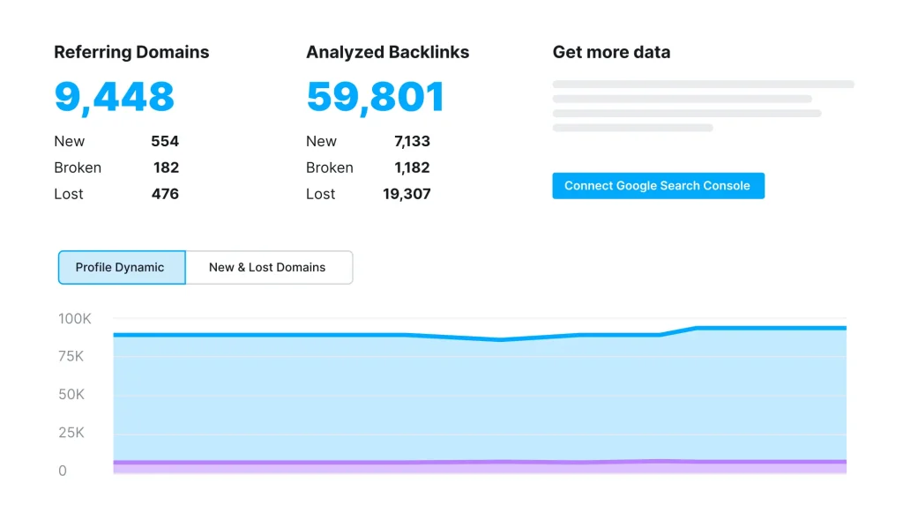The image size is (903, 527).
Task: Click the Referring Domains total of 9,448
Action: click(x=115, y=97)
